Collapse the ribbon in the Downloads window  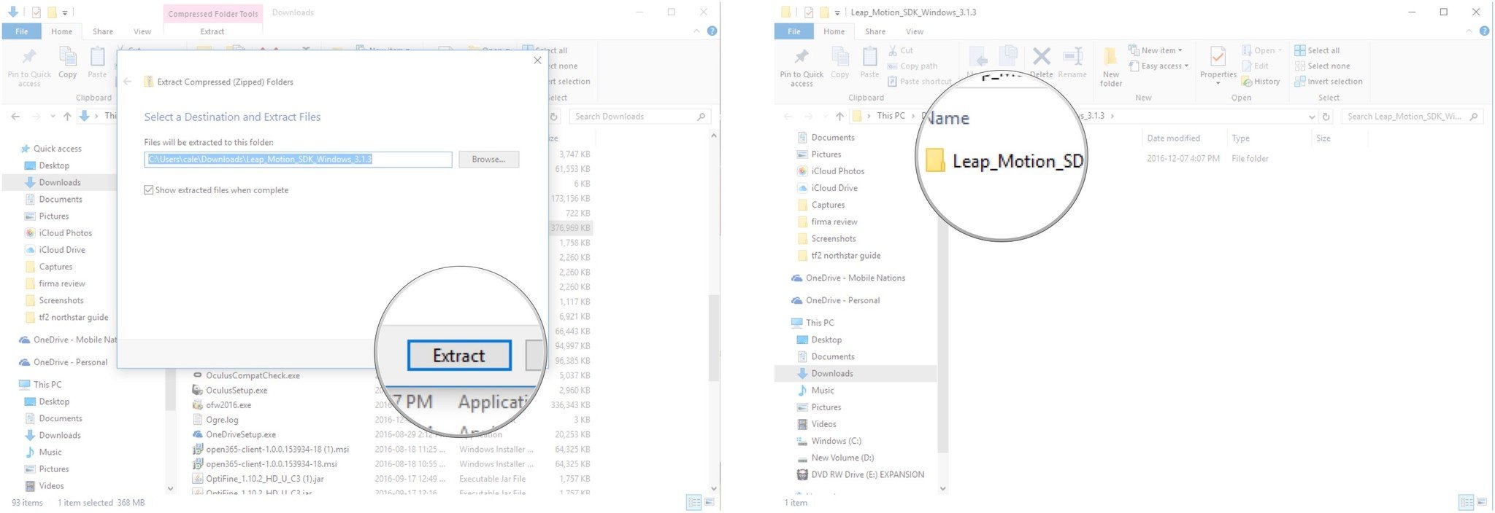click(x=696, y=31)
